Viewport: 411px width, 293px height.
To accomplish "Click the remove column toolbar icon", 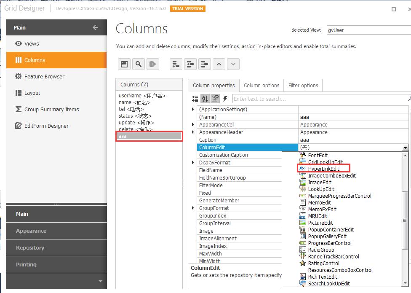I will pos(205,64).
